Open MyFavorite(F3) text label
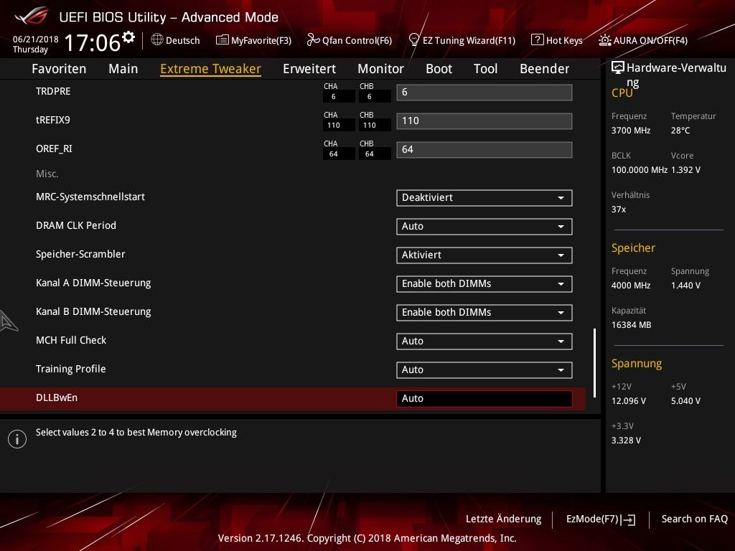This screenshot has height=551, width=735. tap(261, 40)
